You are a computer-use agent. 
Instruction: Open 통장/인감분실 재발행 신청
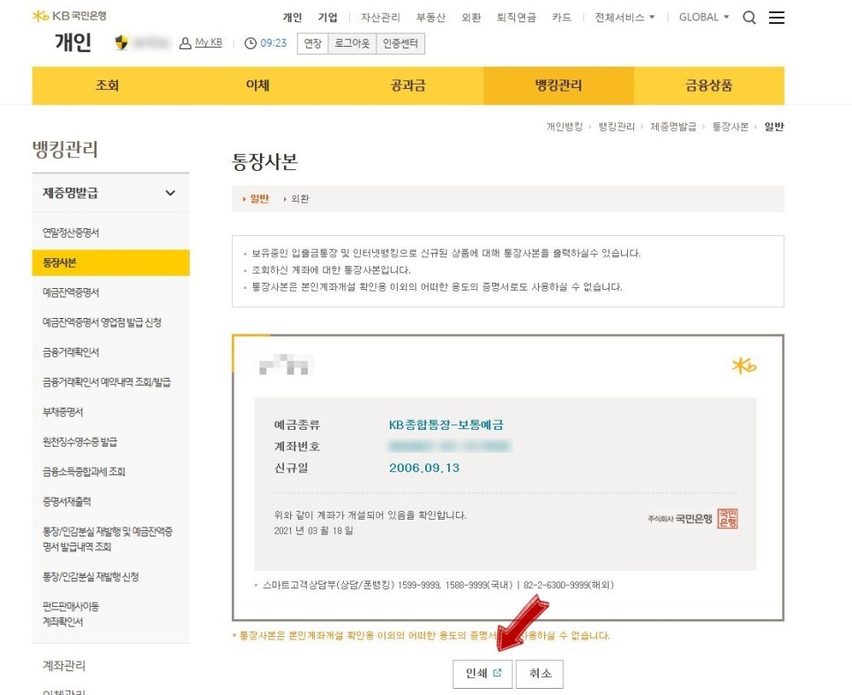(x=91, y=576)
